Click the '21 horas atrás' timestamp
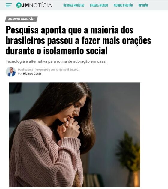Image resolution: width=168 pixels, height=189 pixels. [40, 70]
